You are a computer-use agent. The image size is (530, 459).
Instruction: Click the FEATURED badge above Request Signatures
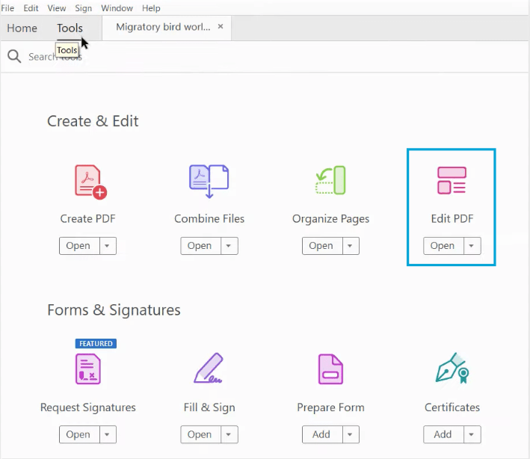[96, 343]
